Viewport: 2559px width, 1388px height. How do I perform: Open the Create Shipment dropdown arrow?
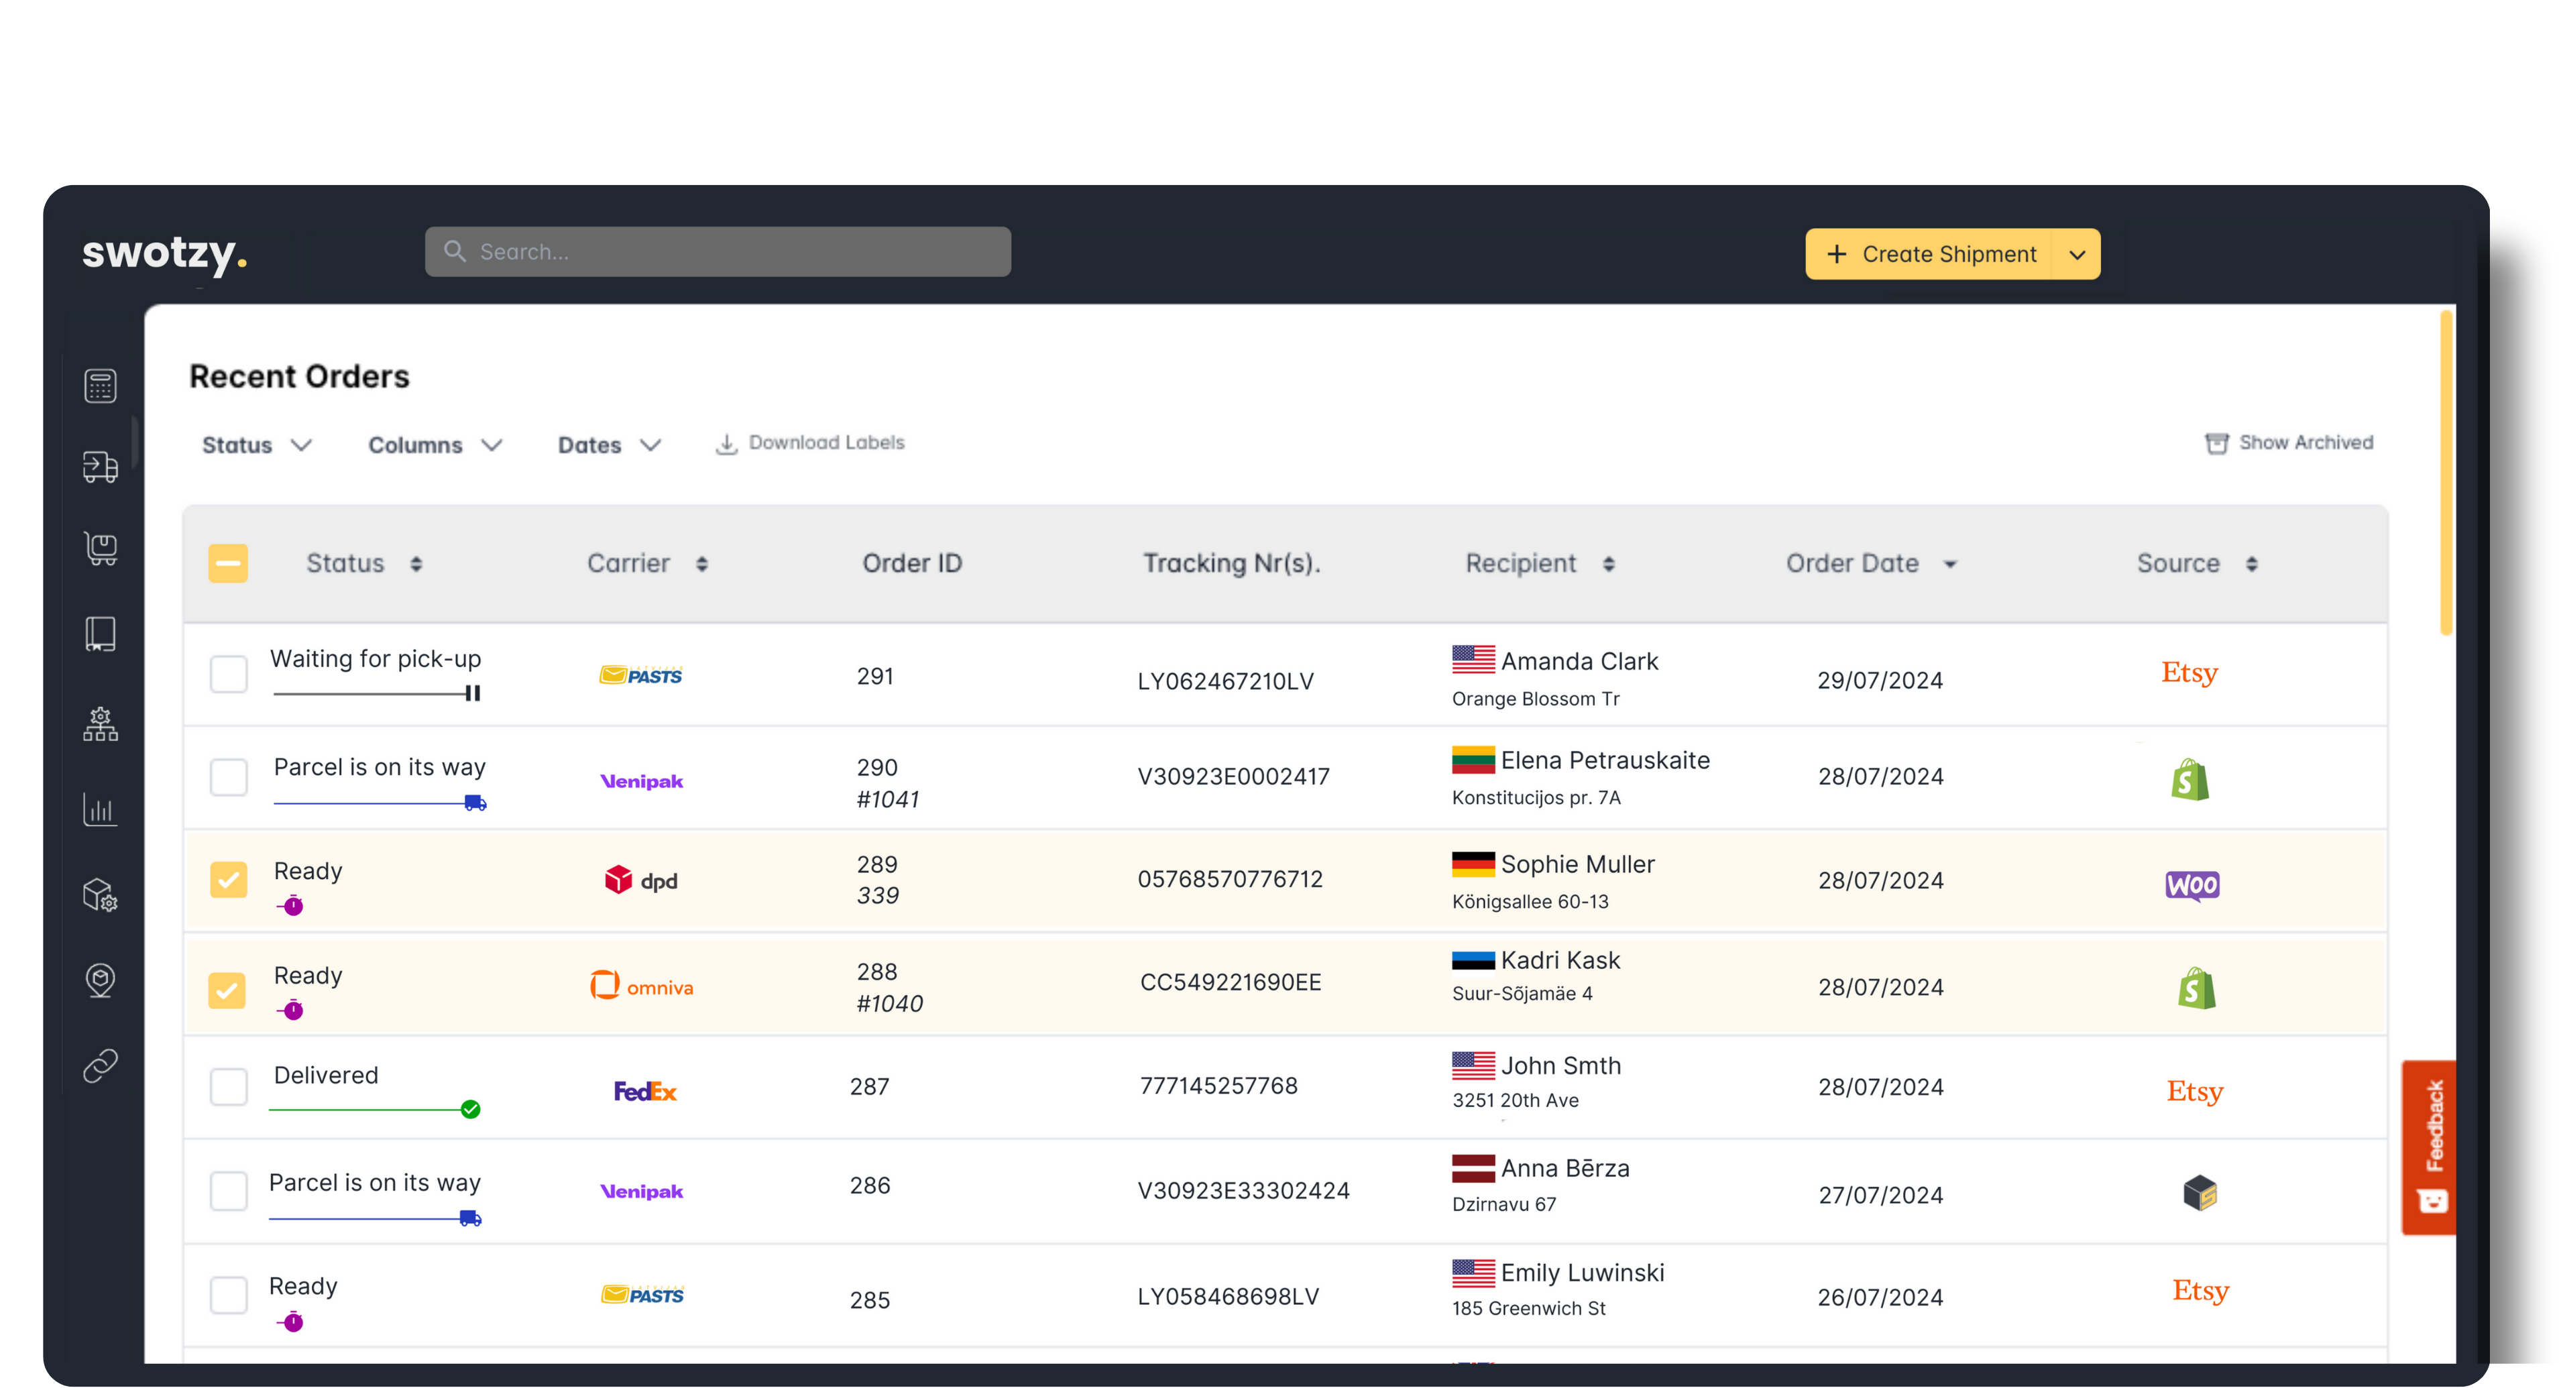(x=2078, y=255)
